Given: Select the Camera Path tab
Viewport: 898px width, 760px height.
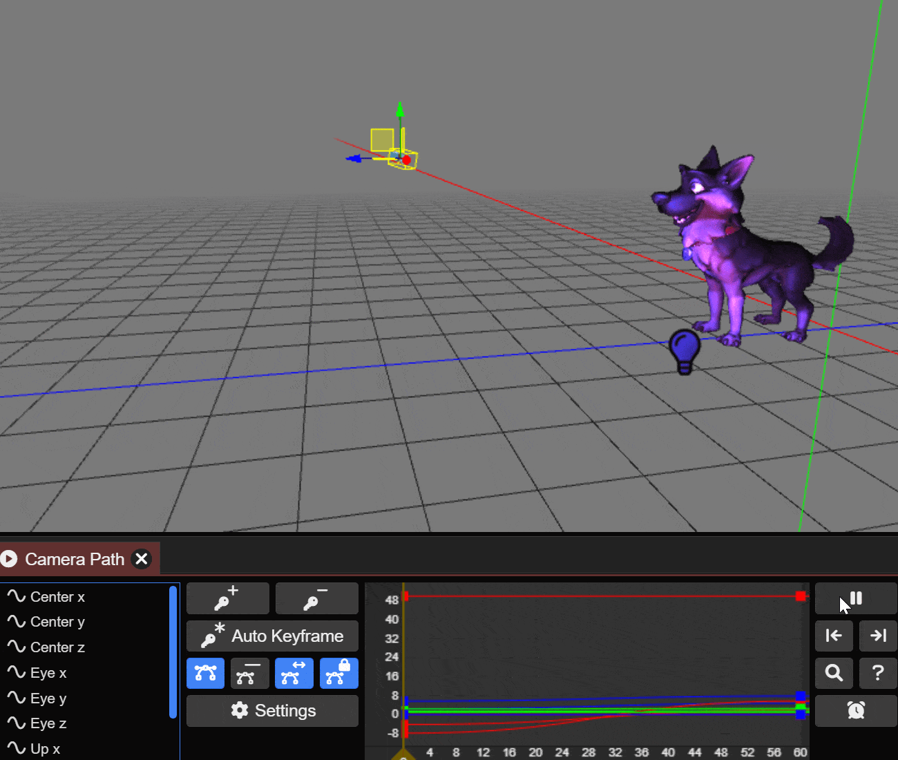Looking at the screenshot, I should (75, 559).
